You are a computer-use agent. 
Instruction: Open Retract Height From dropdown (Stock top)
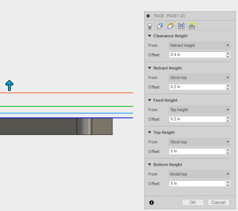[x=199, y=78]
